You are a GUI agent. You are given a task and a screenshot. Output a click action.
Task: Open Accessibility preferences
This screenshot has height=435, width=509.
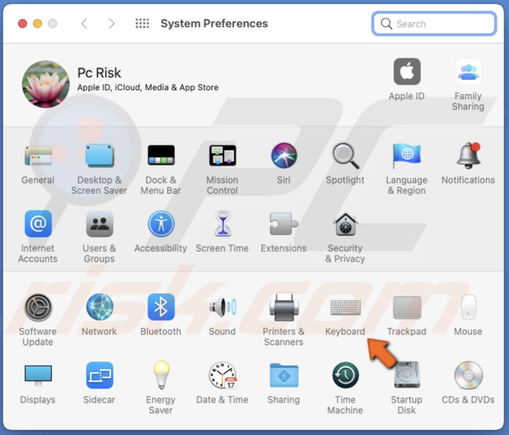click(x=160, y=225)
